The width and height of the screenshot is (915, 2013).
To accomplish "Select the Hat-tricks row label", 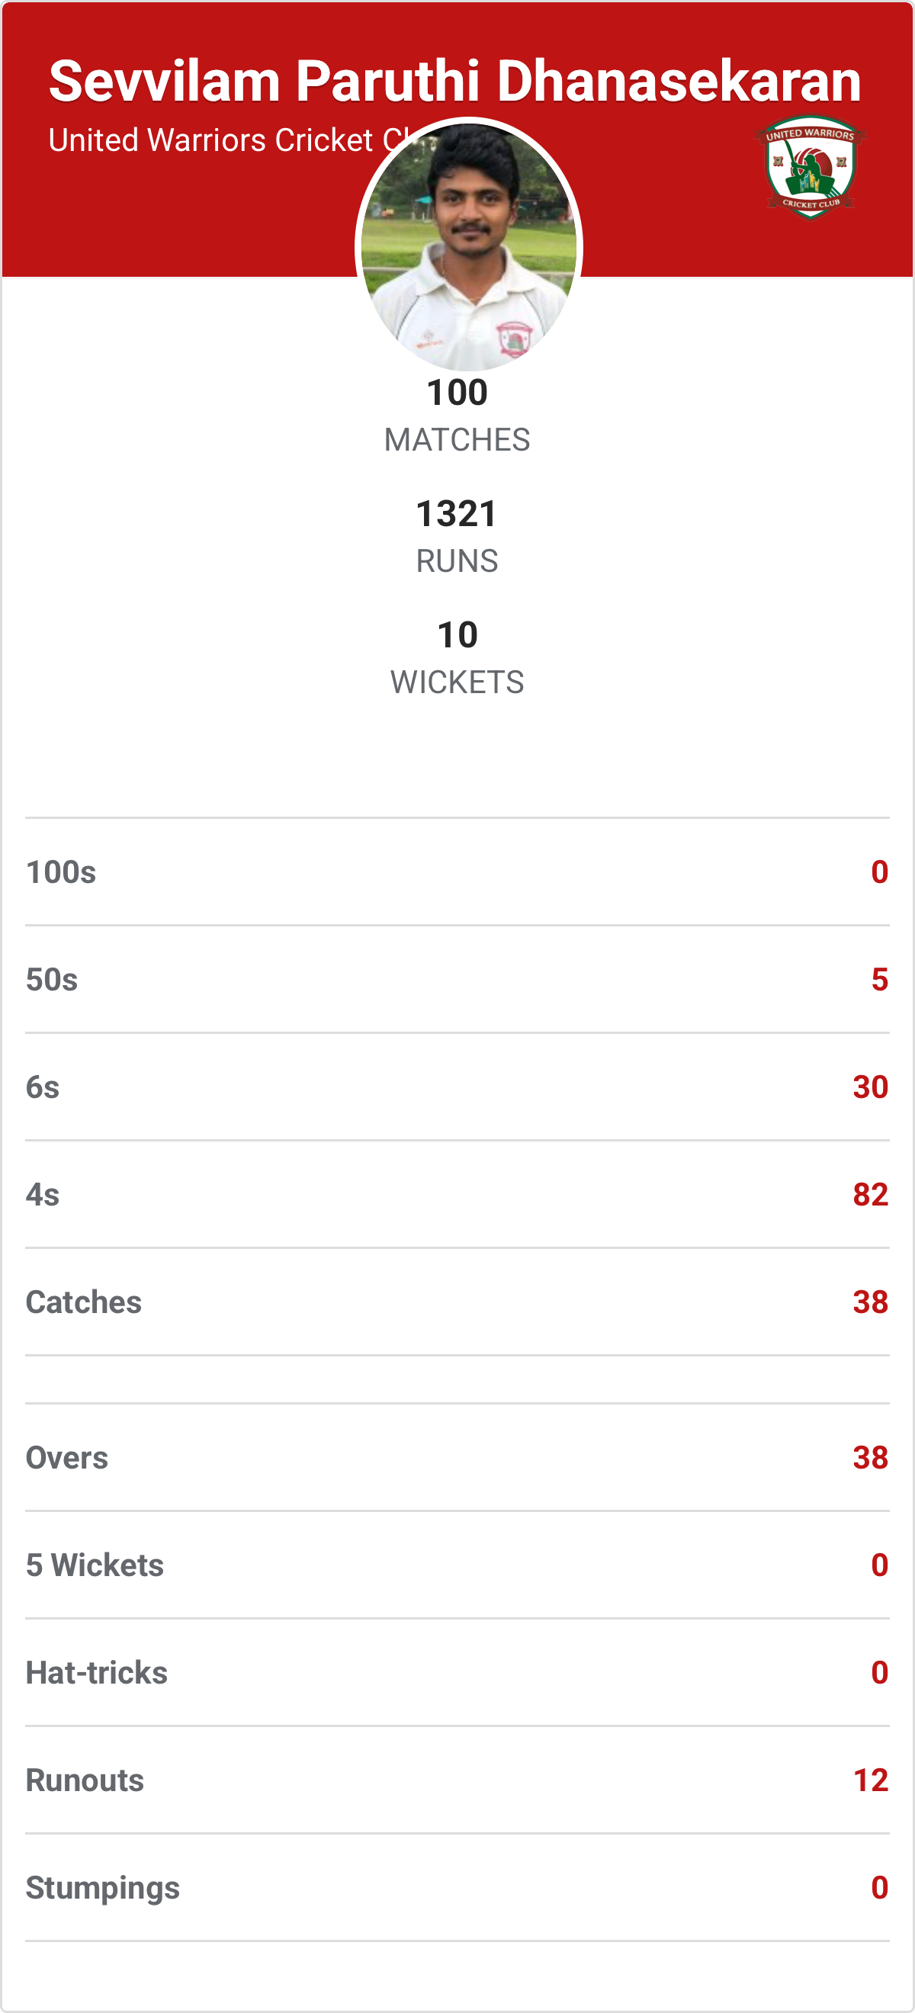I will coord(97,1672).
